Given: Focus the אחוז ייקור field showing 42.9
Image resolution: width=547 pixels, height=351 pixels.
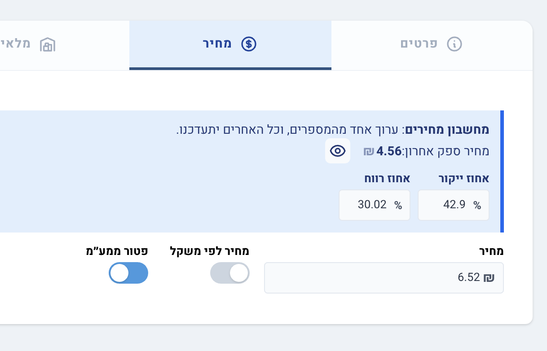Looking at the screenshot, I should pos(449,205).
